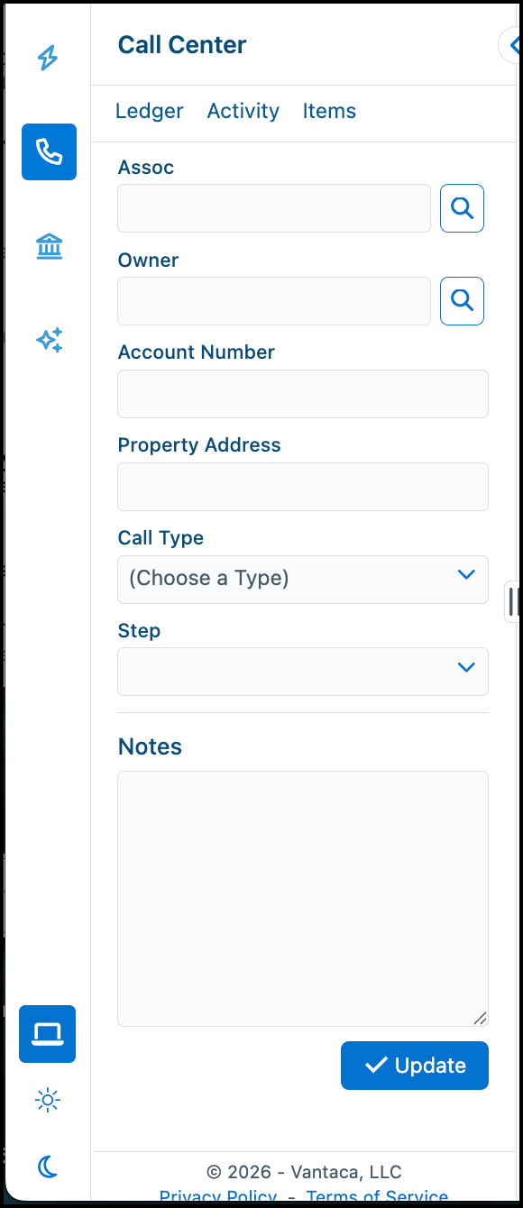Expand the Step dropdown
The height and width of the screenshot is (1208, 523).
click(x=303, y=672)
